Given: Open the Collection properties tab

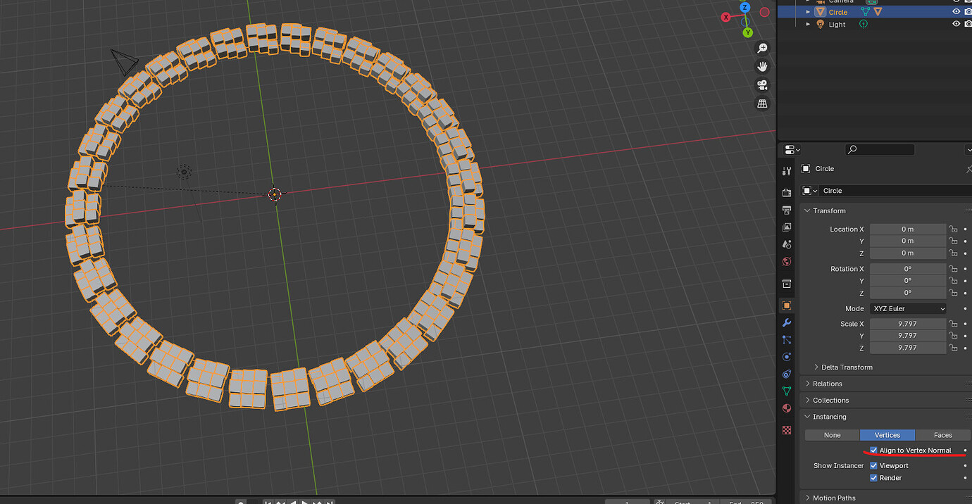Looking at the screenshot, I should pyautogui.click(x=787, y=284).
